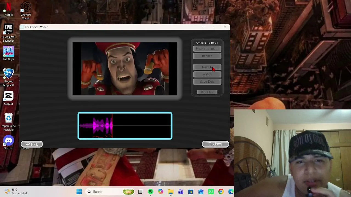This screenshot has width=351, height=197.
Task: Click the Record button
Action: coord(207,56)
